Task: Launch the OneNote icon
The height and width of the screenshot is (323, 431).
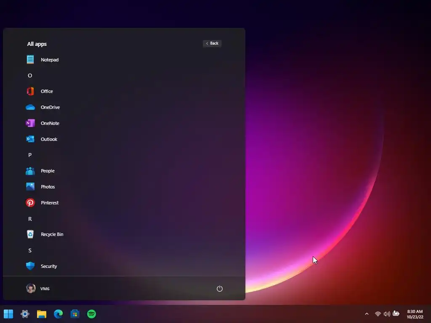Action: click(x=30, y=123)
